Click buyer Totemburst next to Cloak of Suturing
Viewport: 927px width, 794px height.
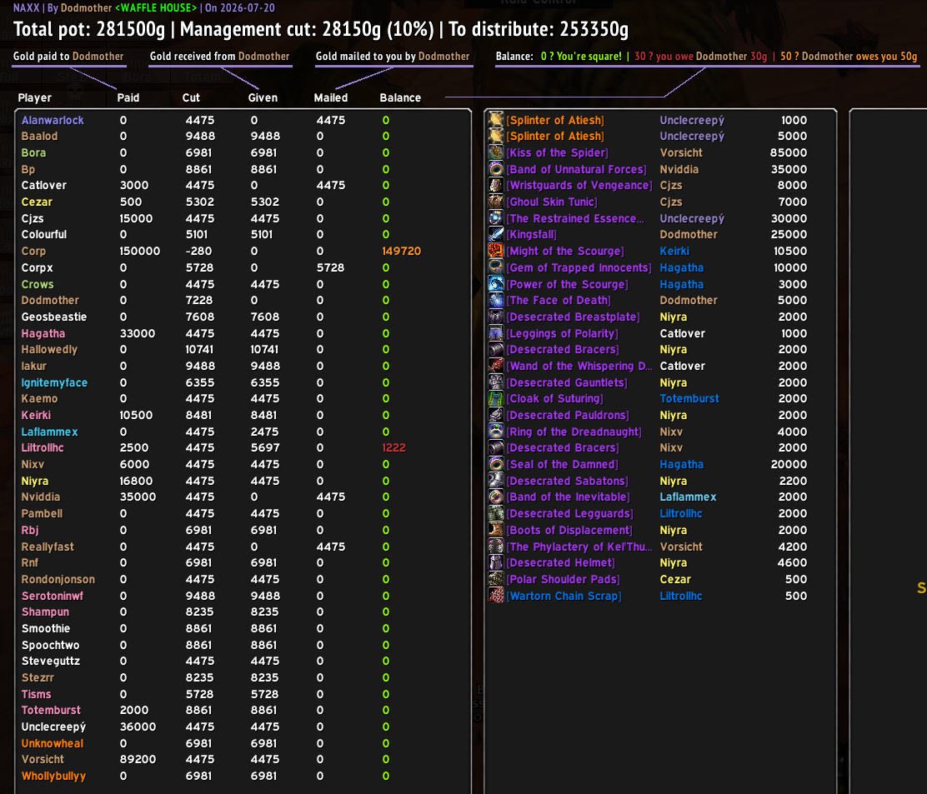(689, 399)
